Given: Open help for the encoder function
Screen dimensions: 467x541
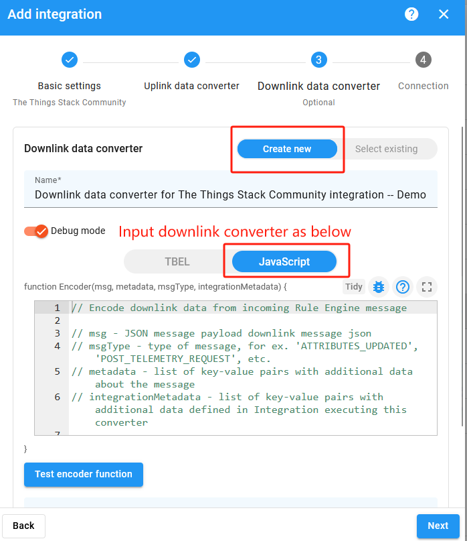Looking at the screenshot, I should pos(403,286).
